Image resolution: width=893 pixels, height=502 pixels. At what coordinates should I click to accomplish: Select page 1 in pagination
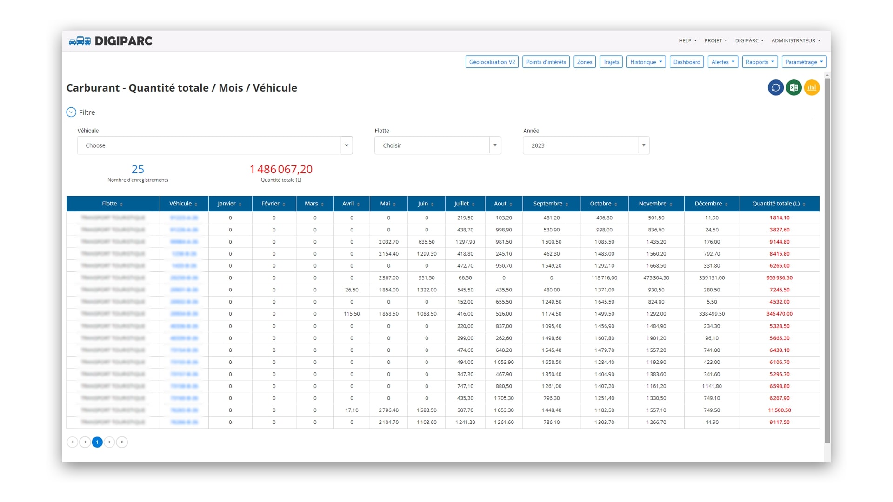tap(97, 442)
